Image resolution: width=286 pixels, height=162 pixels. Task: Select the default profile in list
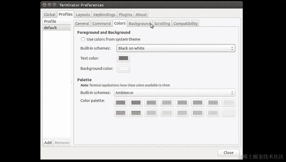point(57,28)
